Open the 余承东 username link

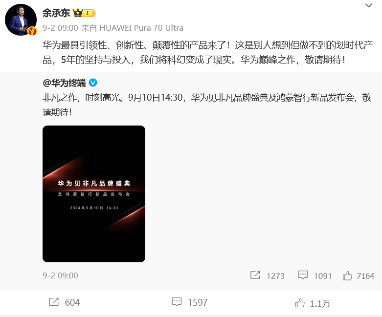[56, 13]
